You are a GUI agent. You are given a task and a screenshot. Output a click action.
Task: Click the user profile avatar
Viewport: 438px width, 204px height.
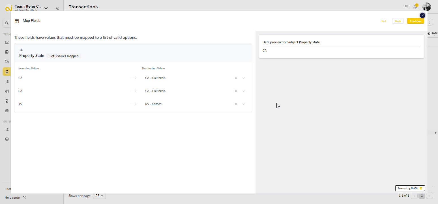point(426,7)
